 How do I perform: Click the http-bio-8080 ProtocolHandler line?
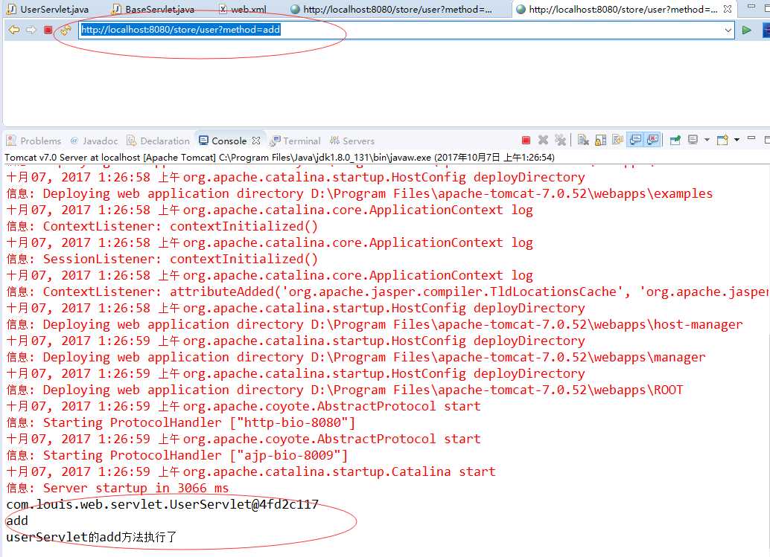[x=181, y=422]
